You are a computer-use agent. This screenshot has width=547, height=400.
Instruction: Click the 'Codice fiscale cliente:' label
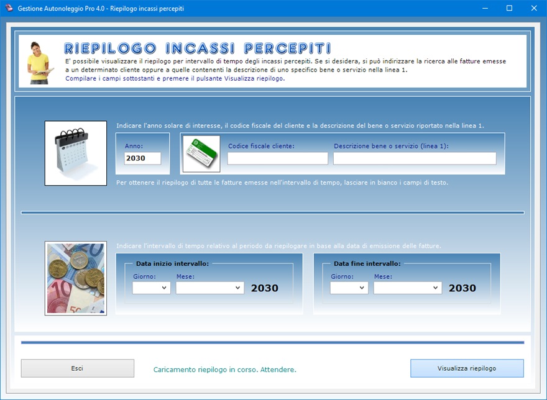261,146
